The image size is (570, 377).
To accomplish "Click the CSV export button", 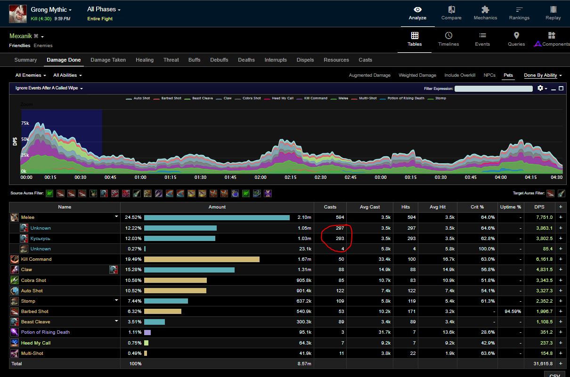I will point(554,374).
